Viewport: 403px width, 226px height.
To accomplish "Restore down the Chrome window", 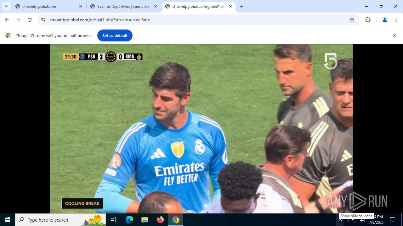I will [x=381, y=6].
